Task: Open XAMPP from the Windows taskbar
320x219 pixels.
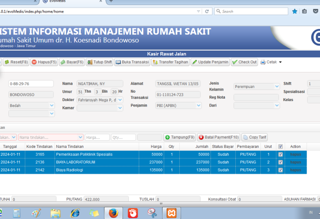Action: (171, 213)
